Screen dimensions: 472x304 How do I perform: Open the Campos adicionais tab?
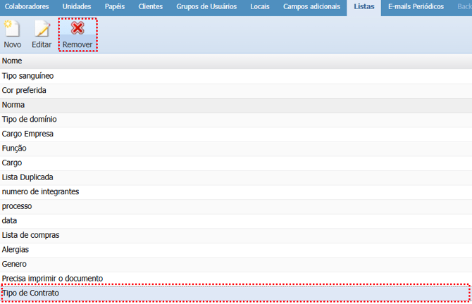311,6
